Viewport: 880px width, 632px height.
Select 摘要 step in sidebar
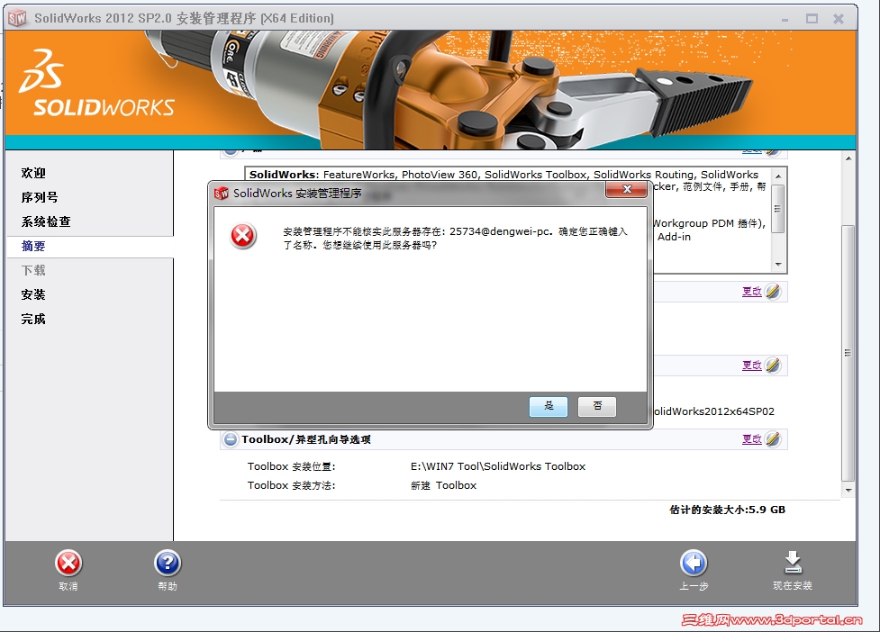click(33, 246)
